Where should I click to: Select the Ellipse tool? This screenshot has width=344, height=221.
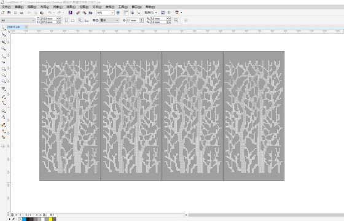coord(3,75)
